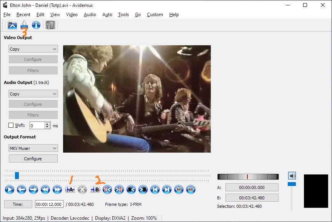Image resolution: width=332 pixels, height=222 pixels.
Task: Go to marker A
Action: (107, 189)
